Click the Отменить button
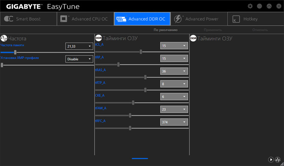Image resolution: width=284 pixels, height=166 pixels. click(x=260, y=30)
